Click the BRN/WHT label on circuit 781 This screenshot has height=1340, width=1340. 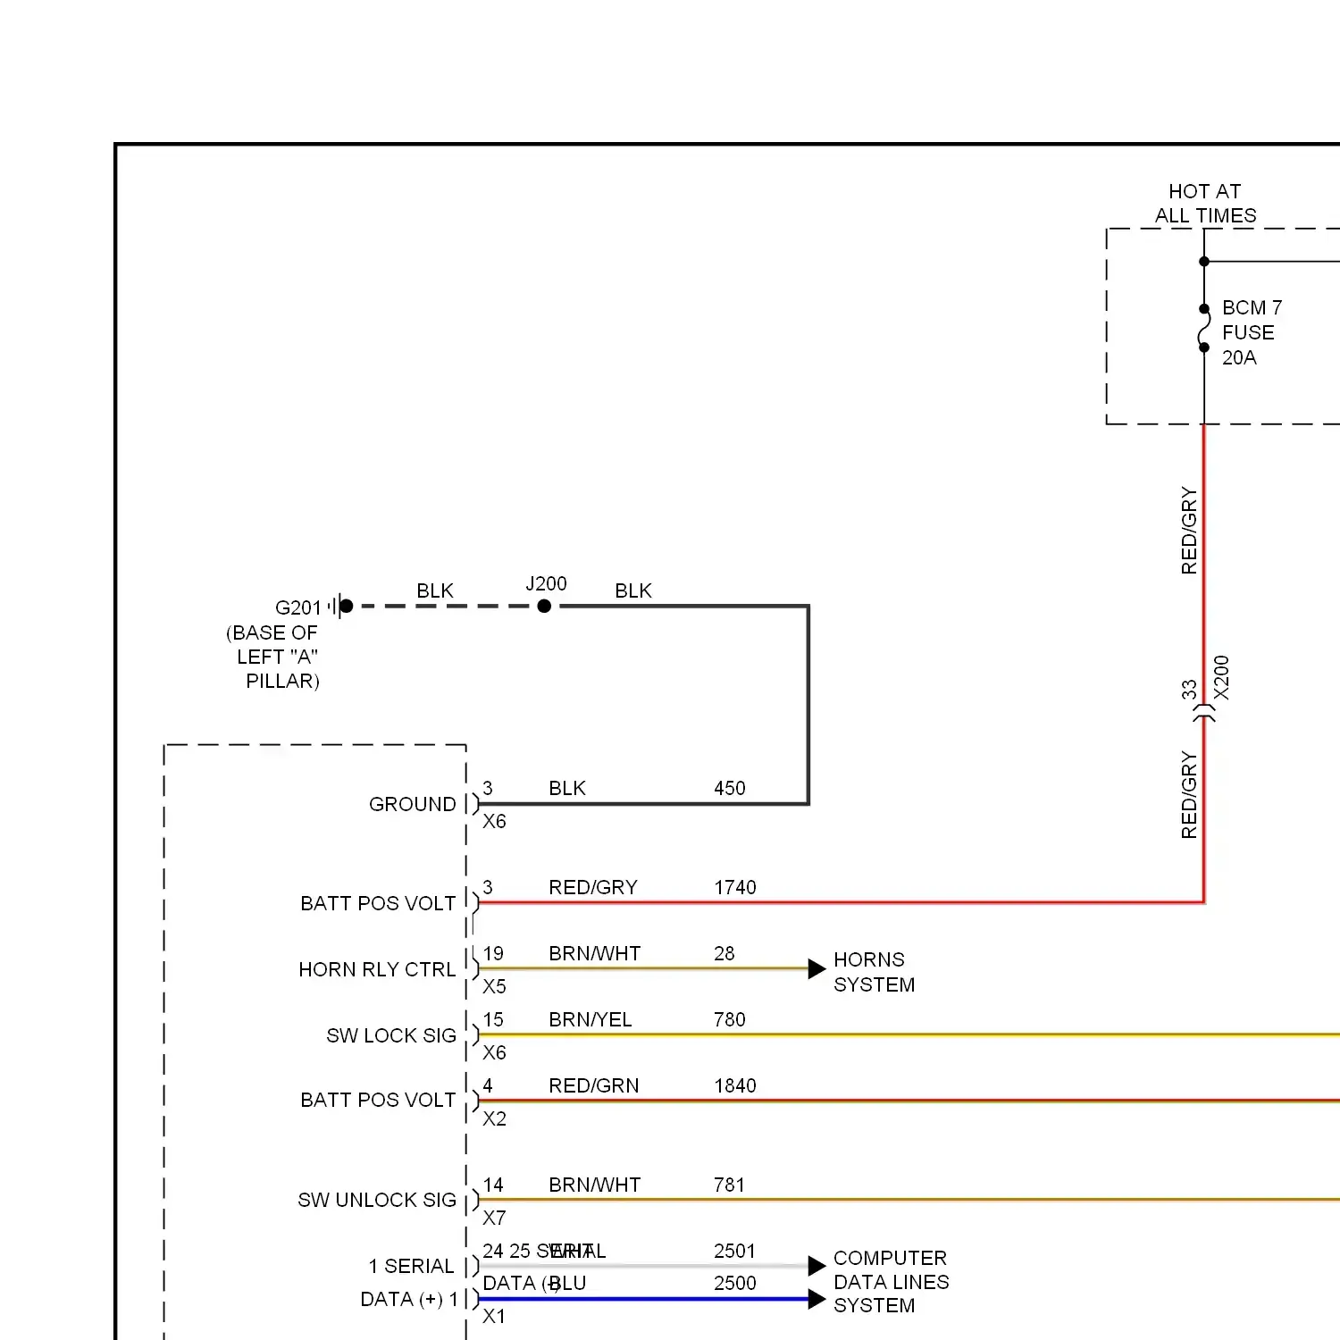coord(595,1185)
